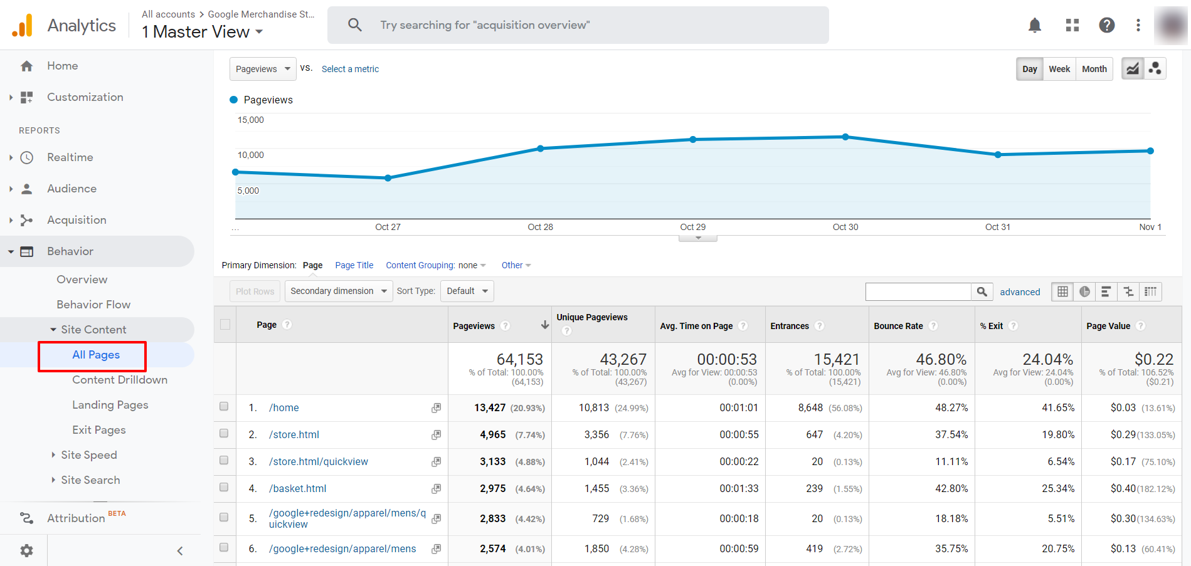1191x566 pixels.
Task: Collapse the Behavior section
Action: (x=11, y=251)
